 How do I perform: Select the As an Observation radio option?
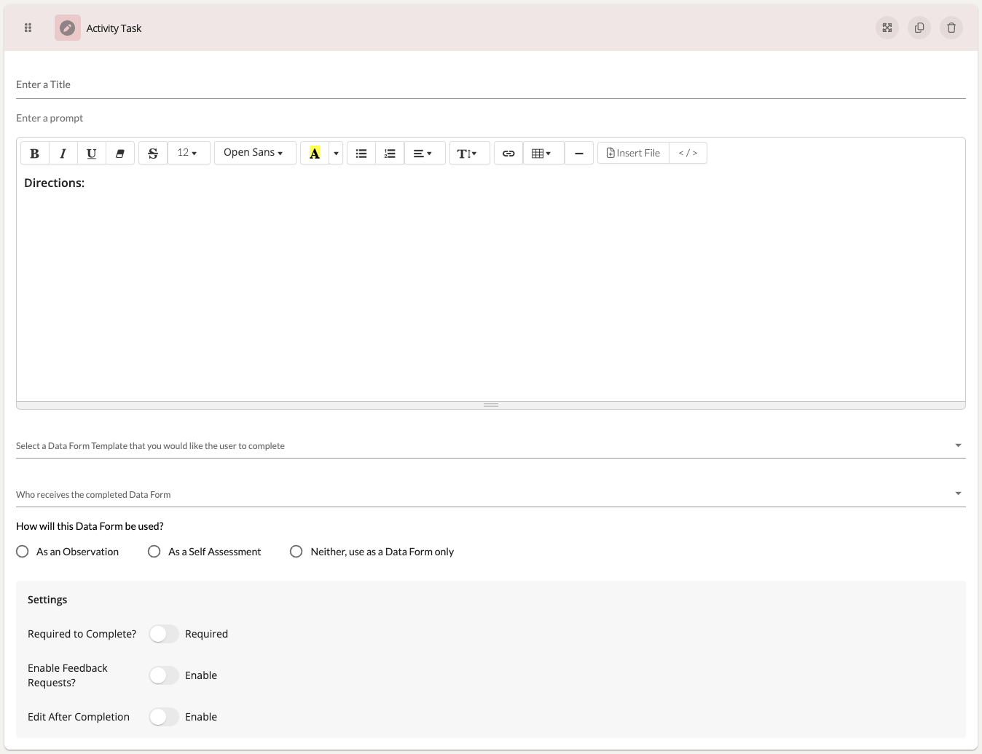(23, 552)
